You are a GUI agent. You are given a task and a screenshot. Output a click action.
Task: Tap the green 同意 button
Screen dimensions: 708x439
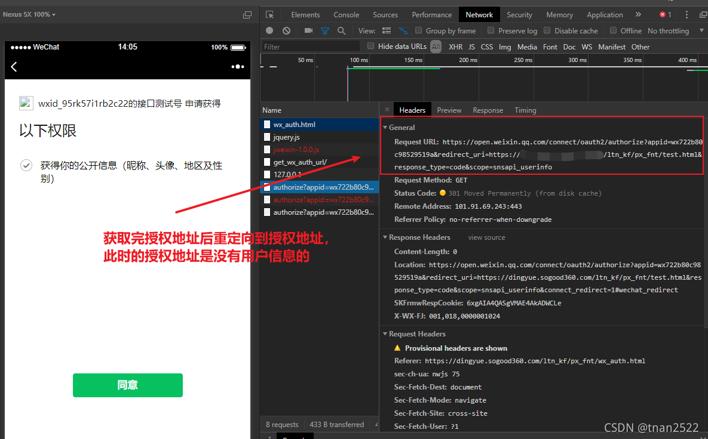coord(128,385)
